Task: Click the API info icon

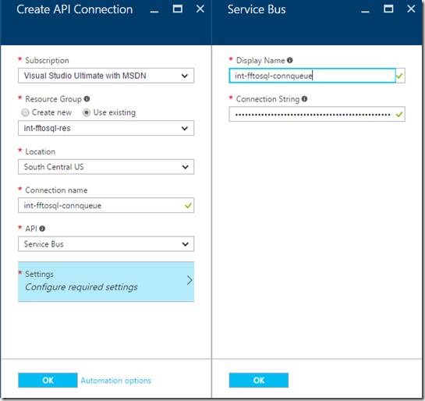Action: 42,229
